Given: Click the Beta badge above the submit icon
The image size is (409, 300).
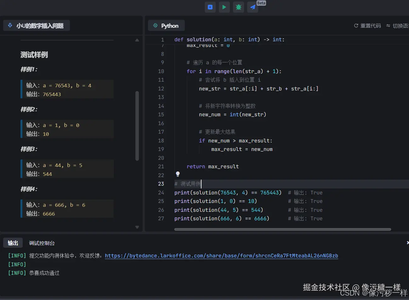Looking at the screenshot, I should (x=261, y=3).
